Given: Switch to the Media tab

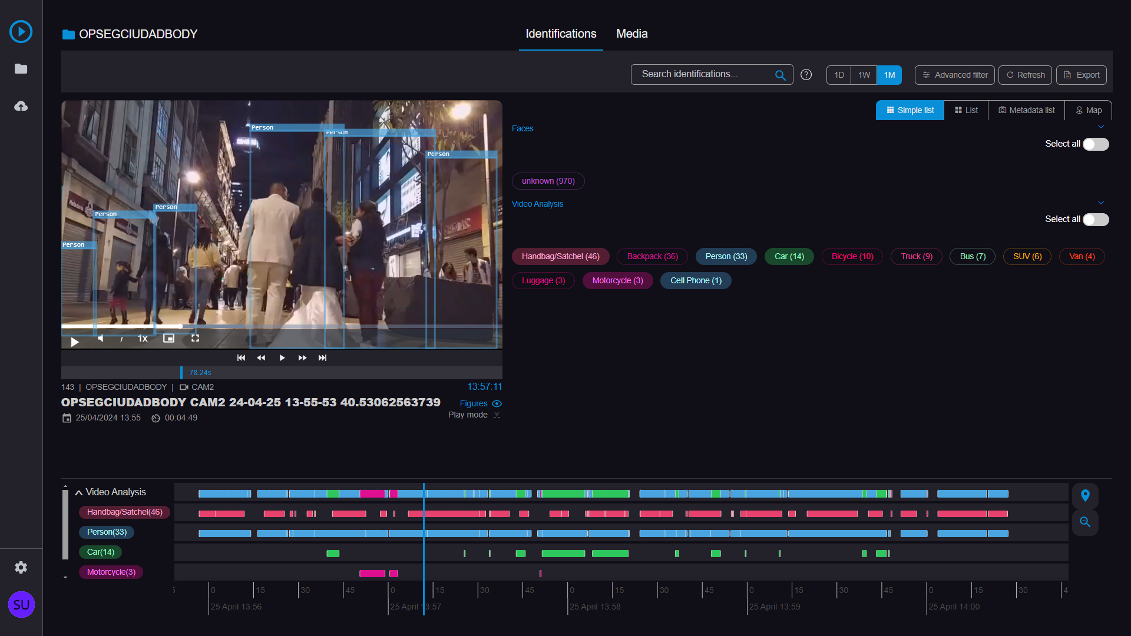Looking at the screenshot, I should coord(631,34).
